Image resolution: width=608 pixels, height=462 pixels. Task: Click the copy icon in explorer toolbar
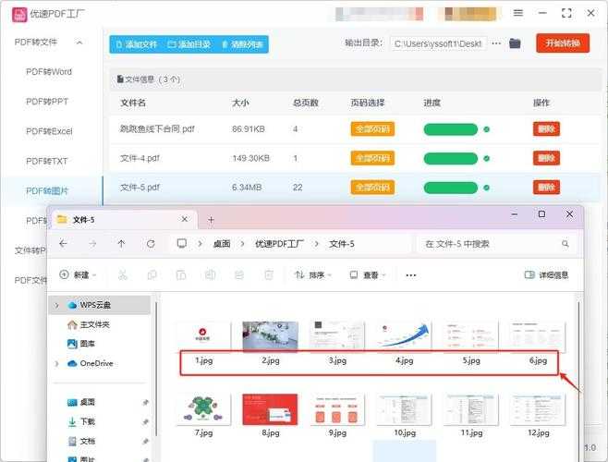(152, 275)
